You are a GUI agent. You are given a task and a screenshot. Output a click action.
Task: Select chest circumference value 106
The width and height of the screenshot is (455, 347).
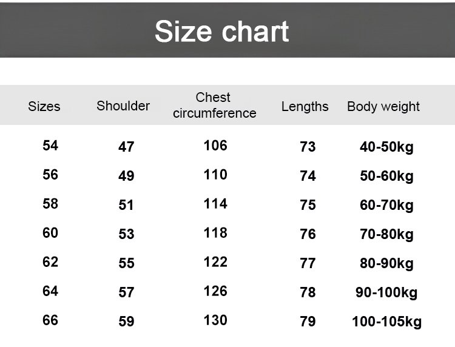click(x=215, y=146)
